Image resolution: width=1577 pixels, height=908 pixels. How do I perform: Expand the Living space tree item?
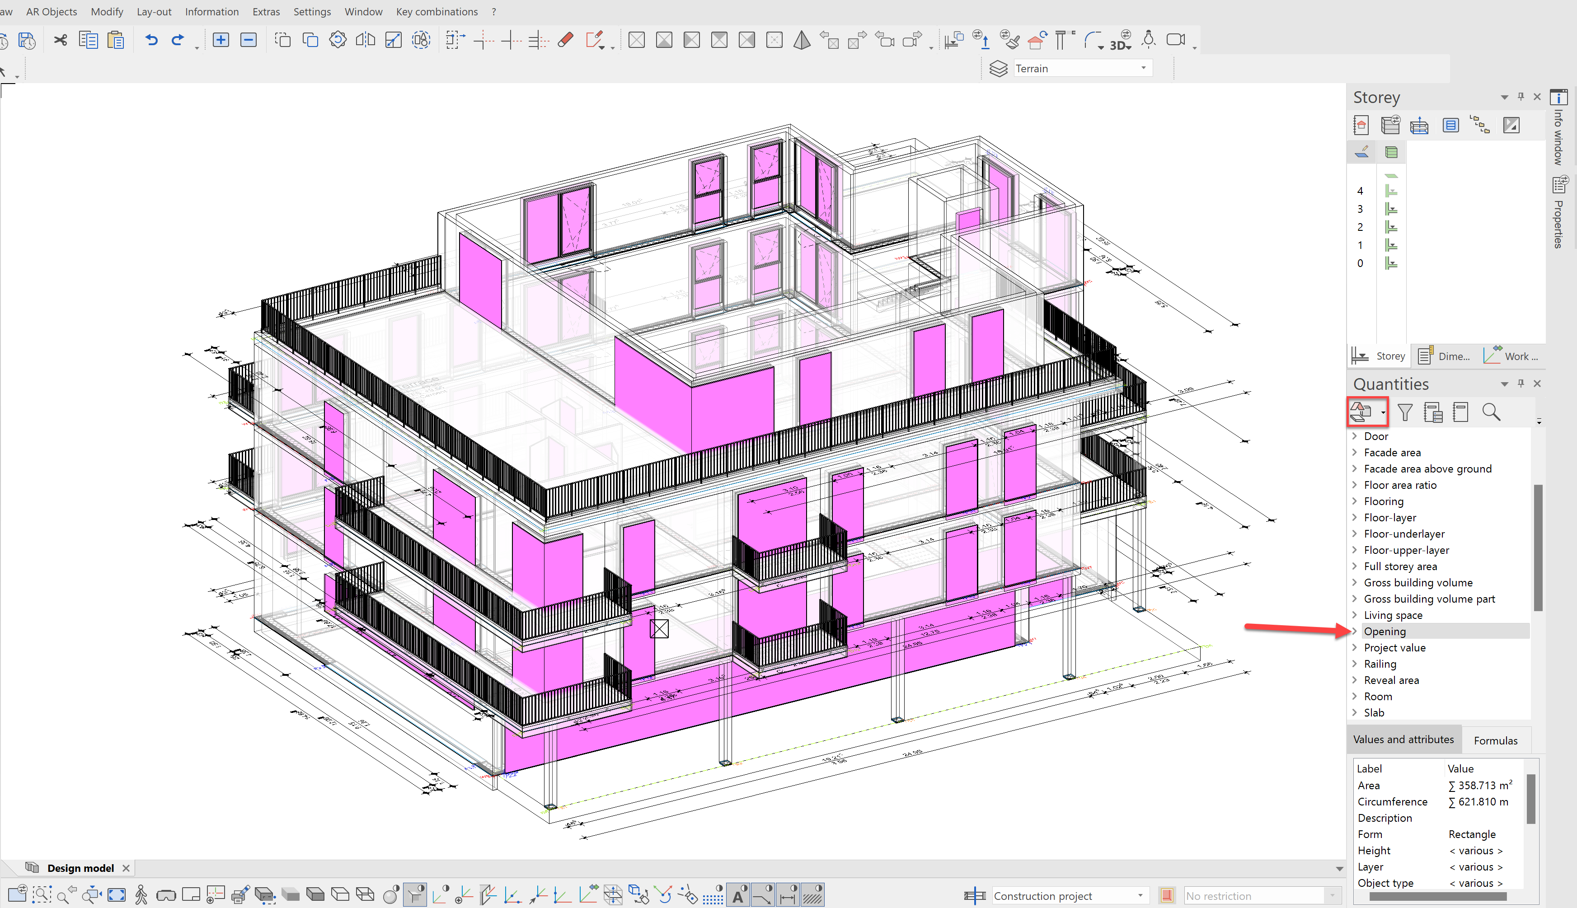[x=1354, y=615]
